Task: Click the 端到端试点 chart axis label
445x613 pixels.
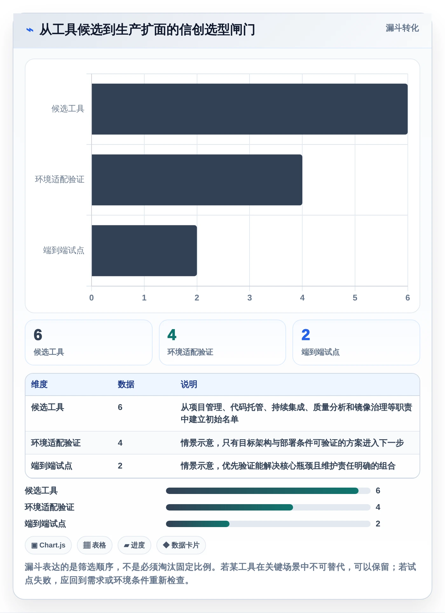Action: click(64, 250)
